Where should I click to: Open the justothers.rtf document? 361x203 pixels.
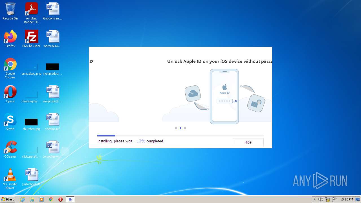(x=31, y=177)
